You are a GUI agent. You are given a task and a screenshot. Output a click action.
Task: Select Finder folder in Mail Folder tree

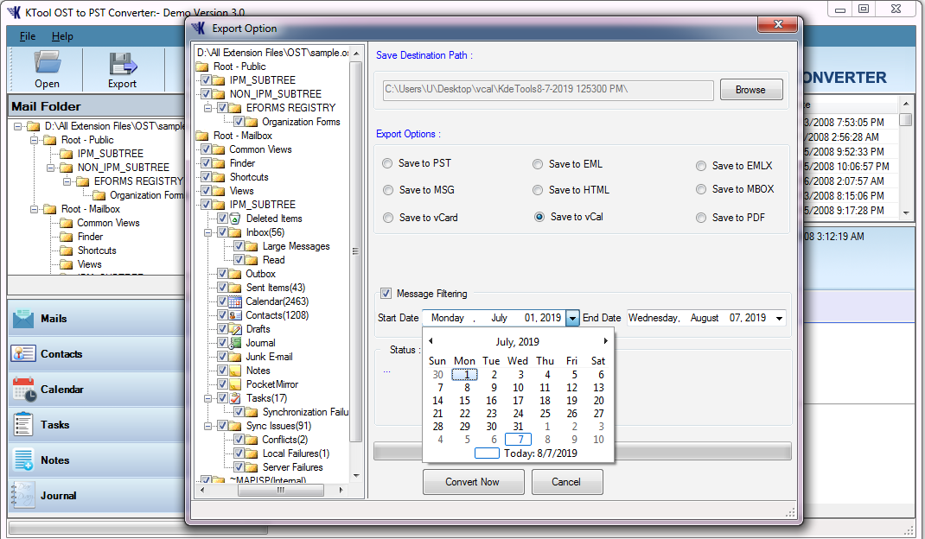(90, 237)
